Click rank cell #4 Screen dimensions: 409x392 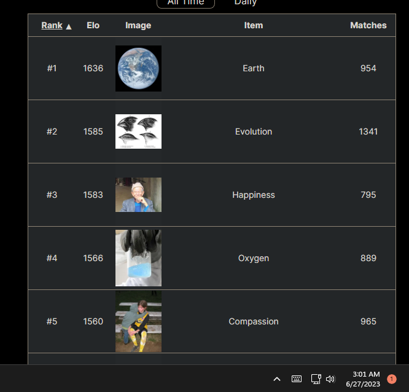pos(52,258)
